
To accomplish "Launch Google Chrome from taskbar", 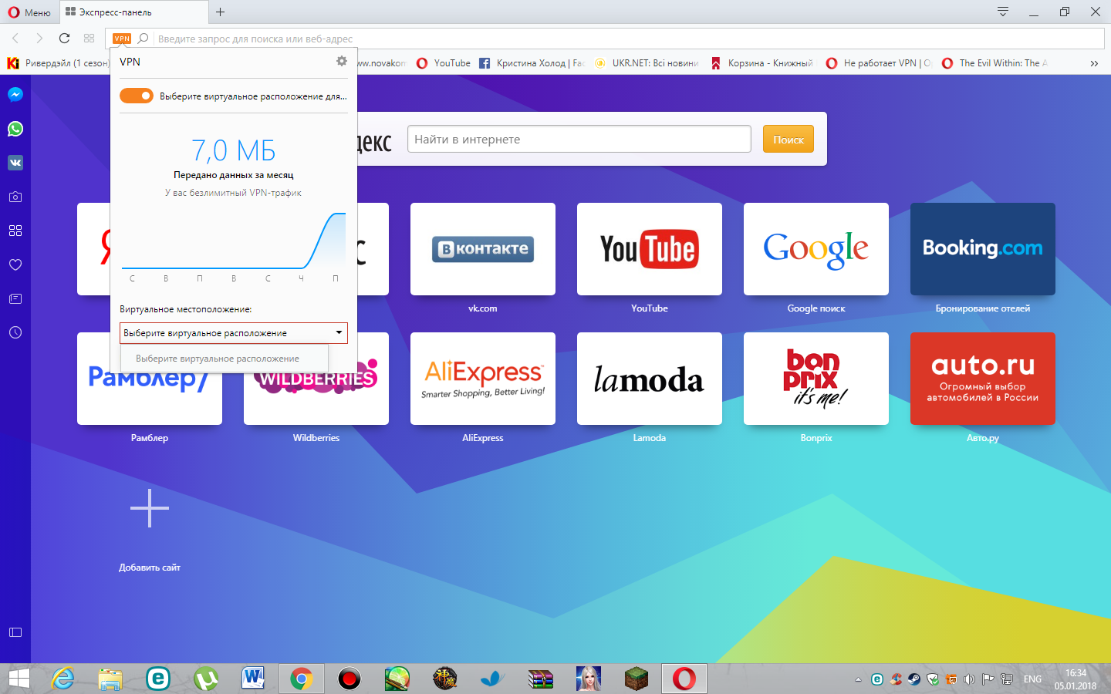I will tap(301, 679).
